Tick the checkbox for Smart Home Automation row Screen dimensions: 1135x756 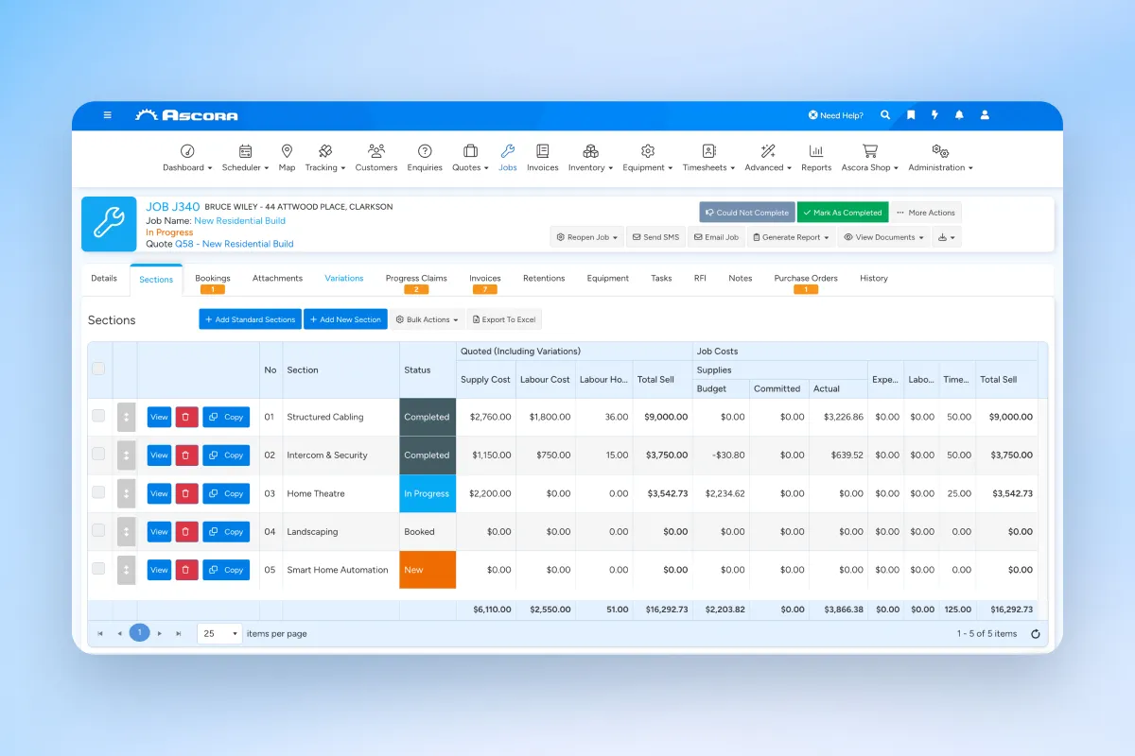point(98,569)
